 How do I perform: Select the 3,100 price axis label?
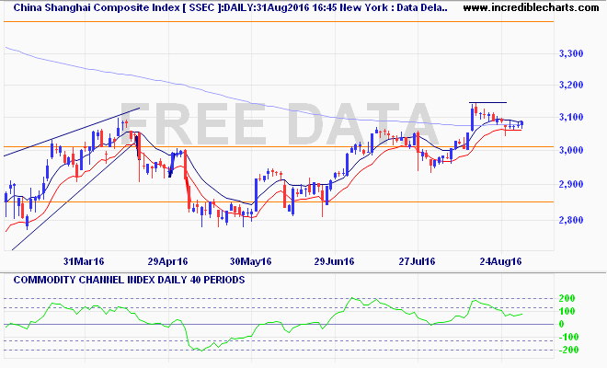pyautogui.click(x=572, y=118)
